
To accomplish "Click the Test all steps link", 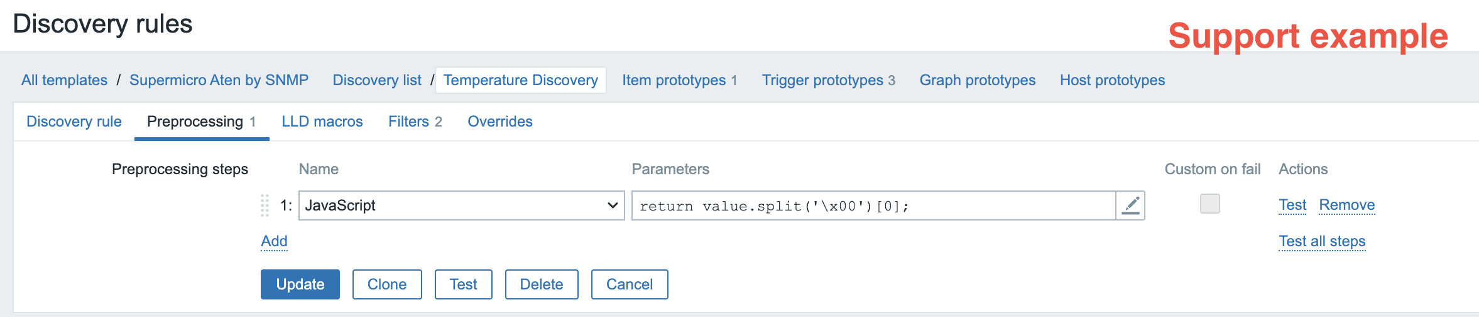I will pos(1323,241).
